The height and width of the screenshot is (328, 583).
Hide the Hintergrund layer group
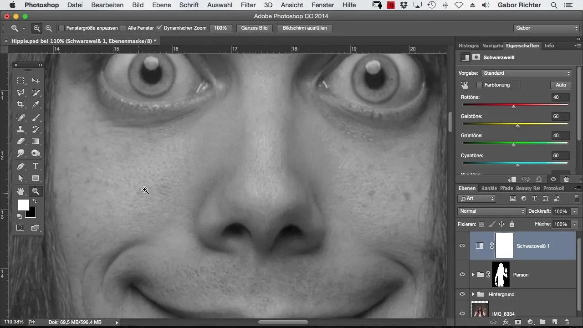tap(462, 294)
